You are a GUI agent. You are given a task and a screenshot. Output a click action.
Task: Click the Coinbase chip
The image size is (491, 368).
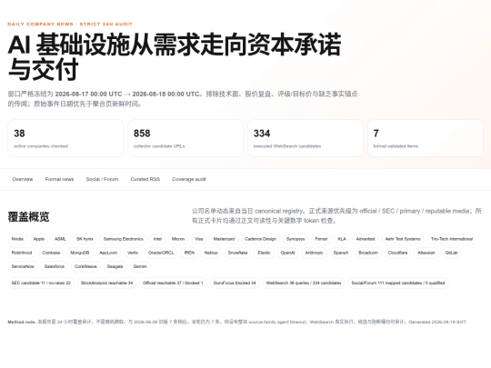point(51,253)
